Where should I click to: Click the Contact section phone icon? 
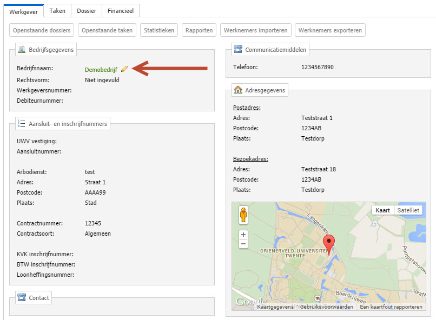[x=22, y=298]
